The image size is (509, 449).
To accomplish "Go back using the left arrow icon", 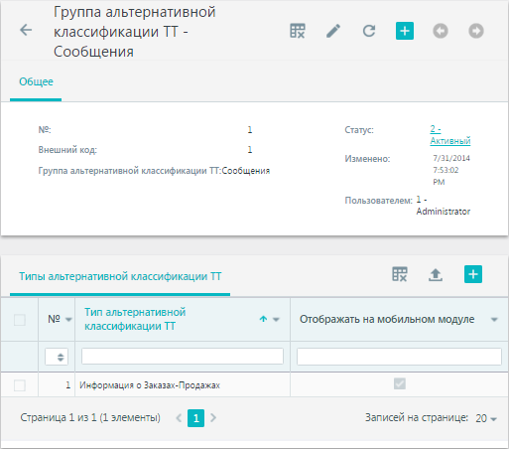I will click(26, 30).
